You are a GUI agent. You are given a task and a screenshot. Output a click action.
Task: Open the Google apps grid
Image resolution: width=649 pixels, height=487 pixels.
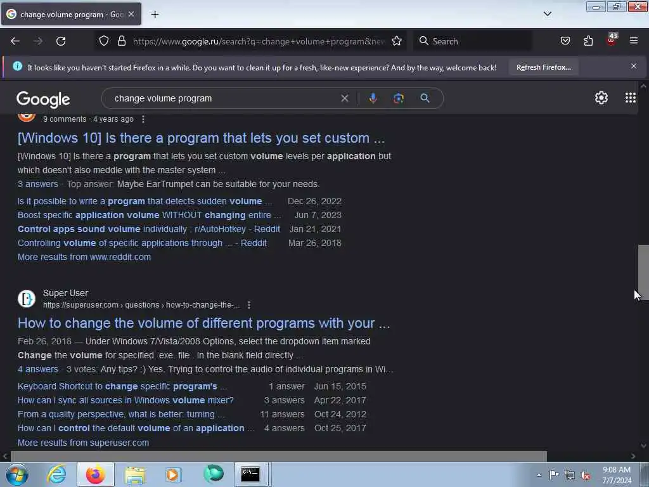[631, 98]
